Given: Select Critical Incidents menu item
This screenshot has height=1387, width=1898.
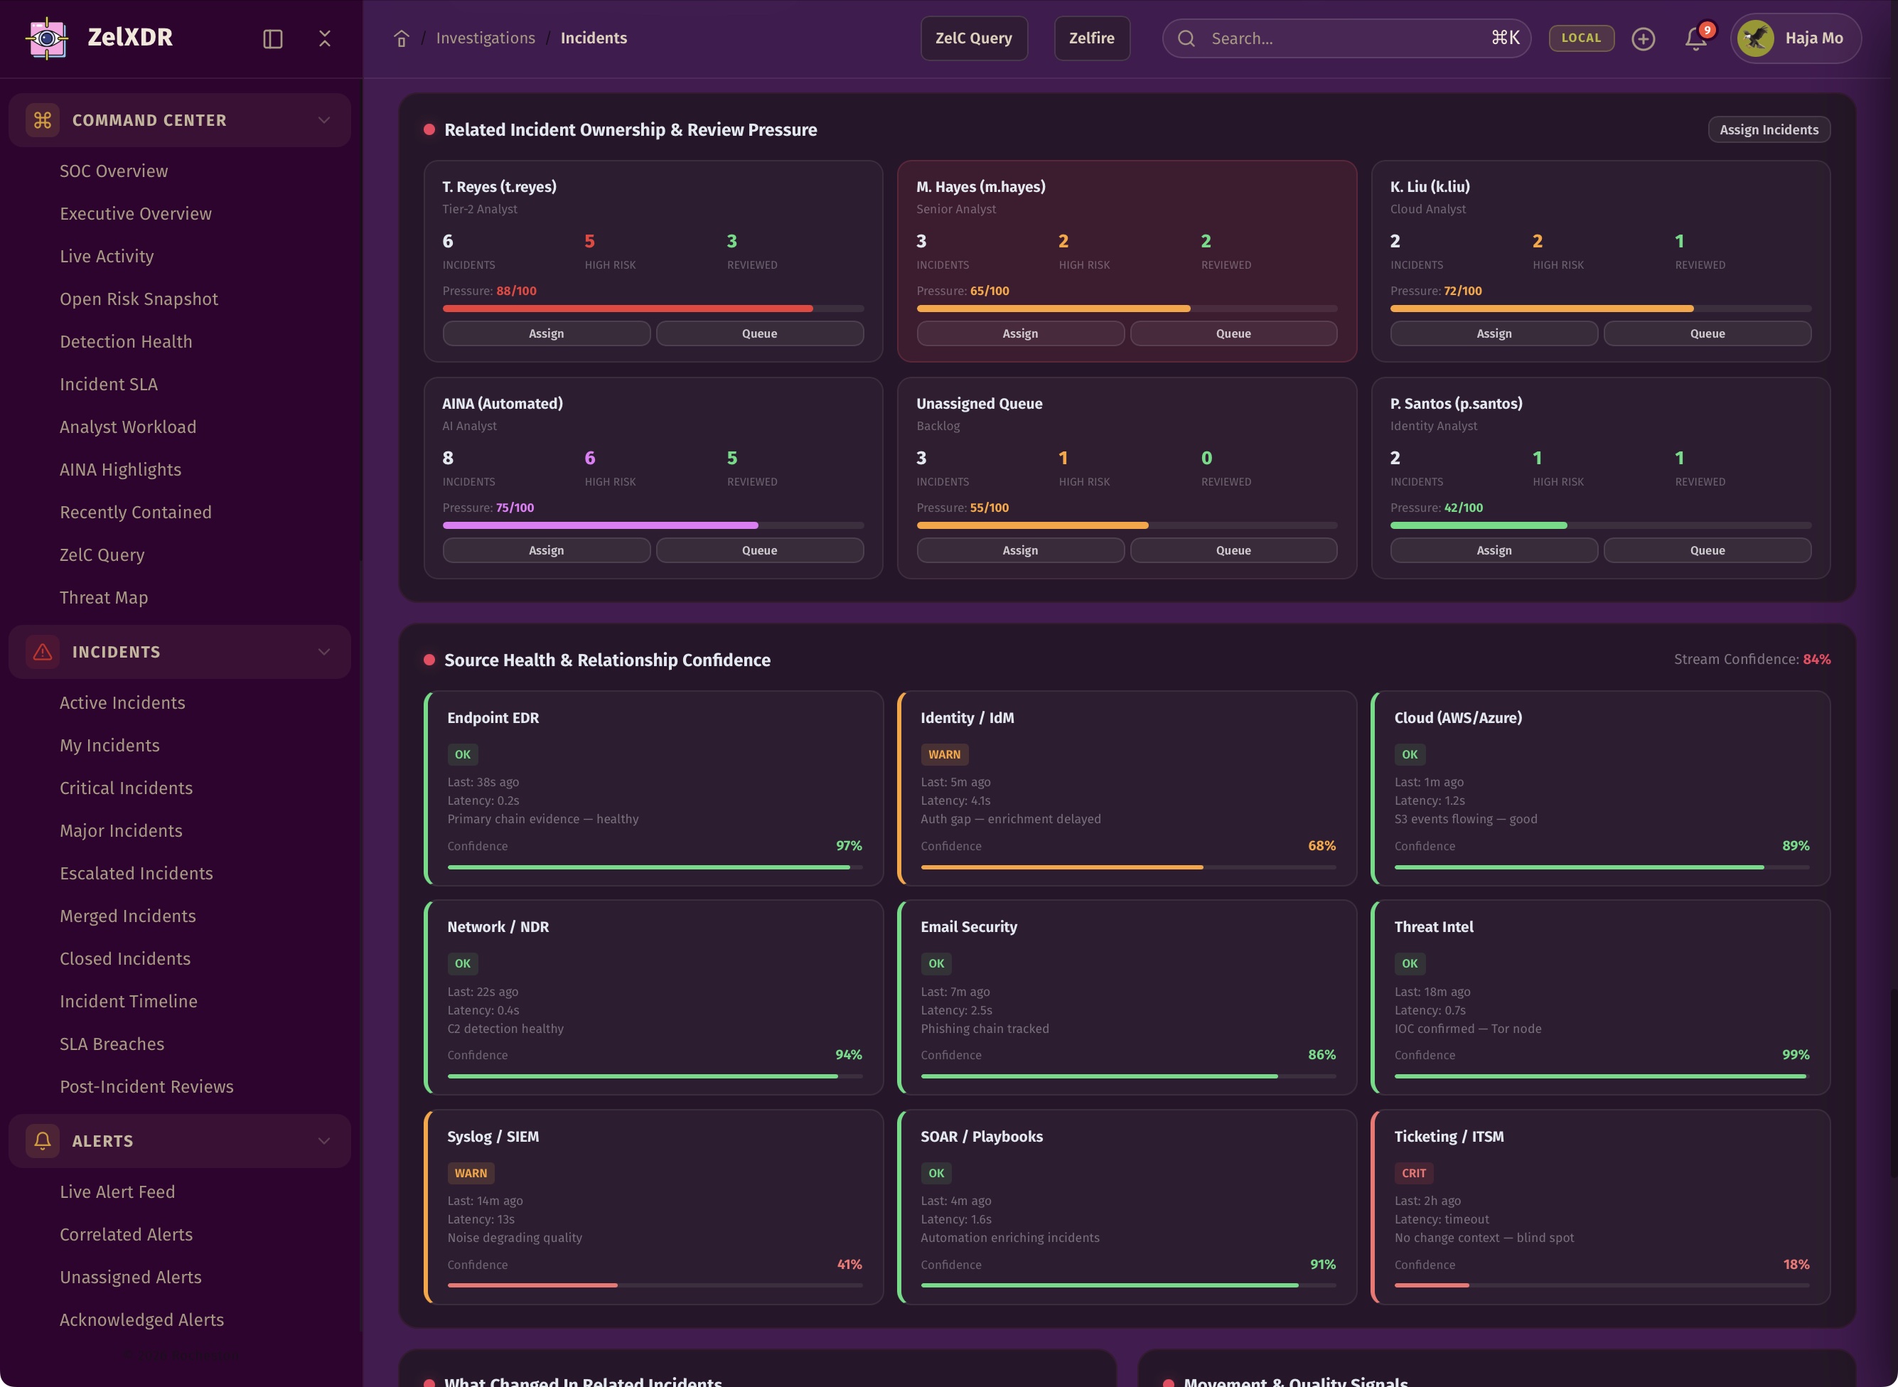Looking at the screenshot, I should [x=126, y=788].
